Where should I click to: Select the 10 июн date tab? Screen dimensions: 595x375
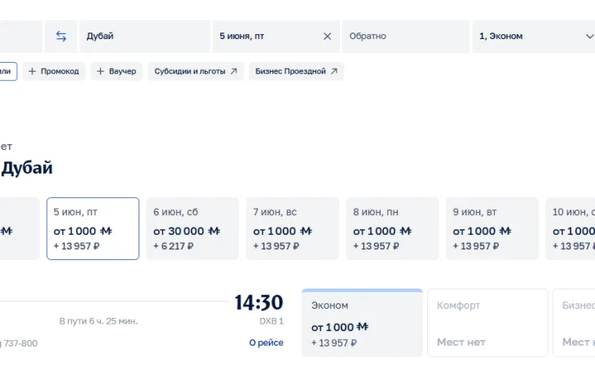click(571, 228)
